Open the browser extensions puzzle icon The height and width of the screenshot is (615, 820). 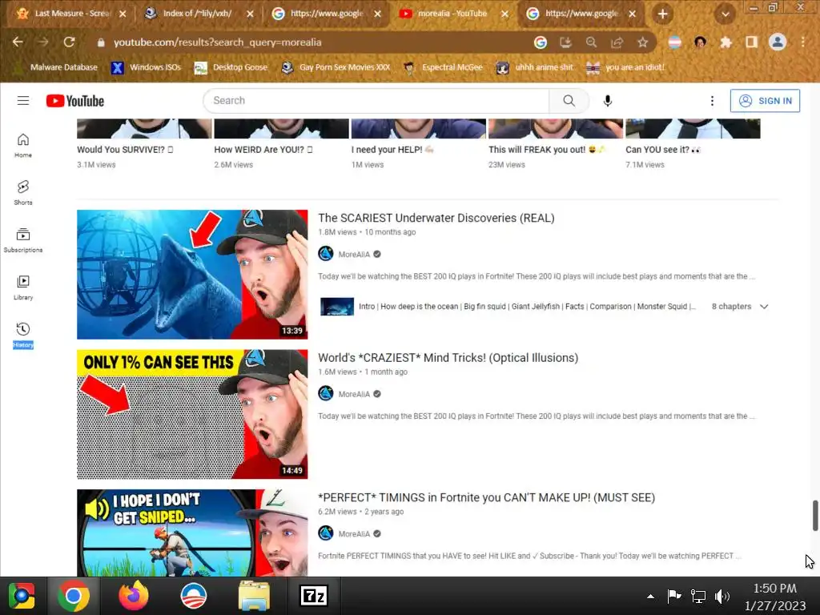coord(726,42)
